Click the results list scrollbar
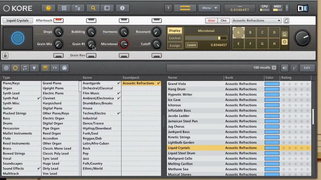 click(313, 117)
